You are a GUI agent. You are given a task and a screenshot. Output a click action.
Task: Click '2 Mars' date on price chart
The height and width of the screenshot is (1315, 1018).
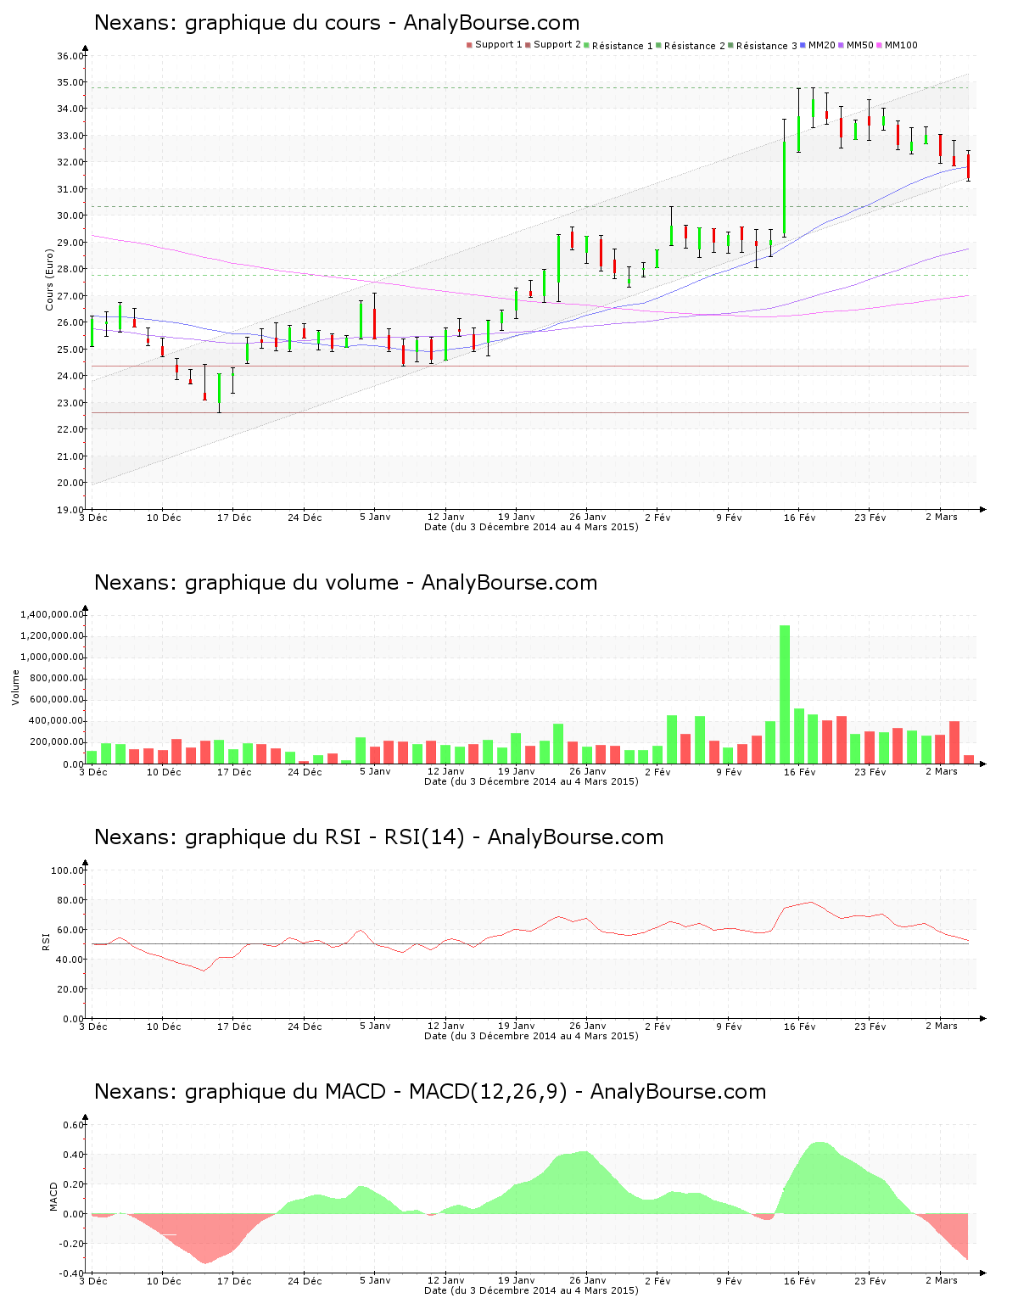click(x=941, y=517)
